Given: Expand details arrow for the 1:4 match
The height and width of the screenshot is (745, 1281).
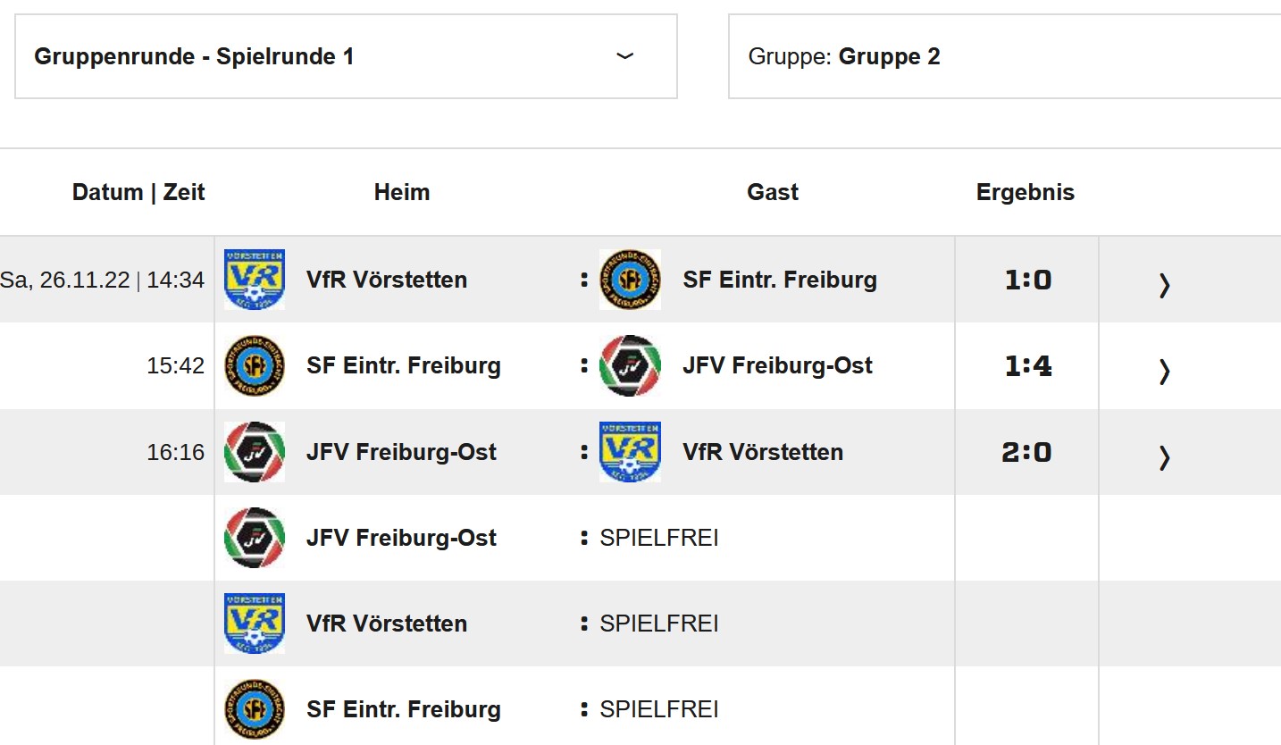Looking at the screenshot, I should (x=1164, y=371).
